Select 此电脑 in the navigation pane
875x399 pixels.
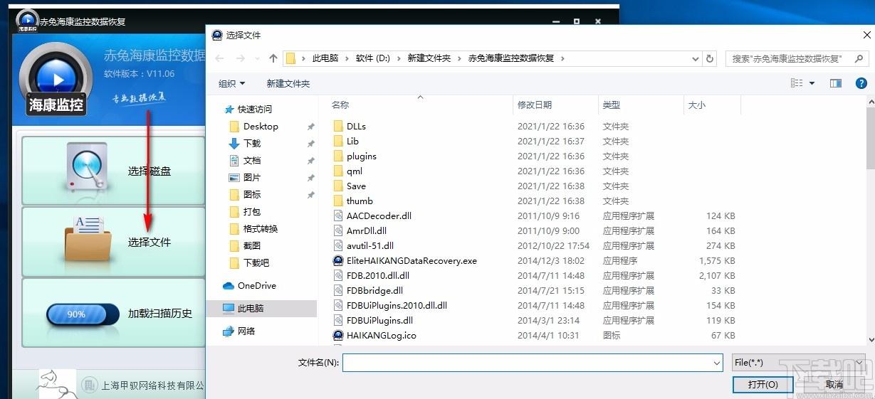click(250, 308)
